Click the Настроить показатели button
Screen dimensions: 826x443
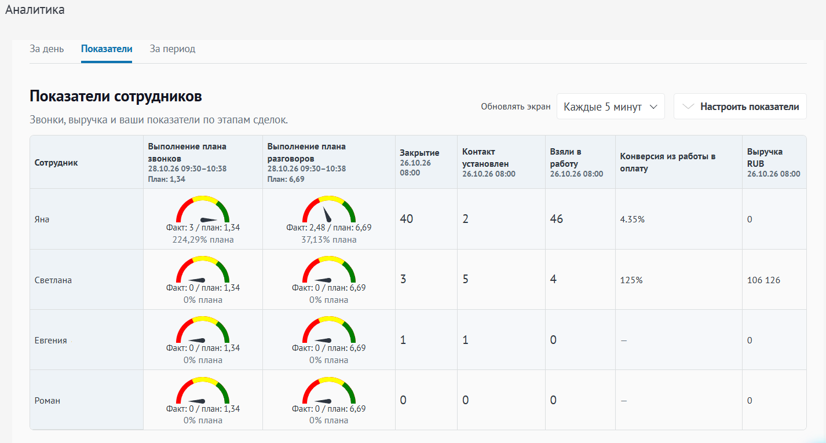point(740,107)
